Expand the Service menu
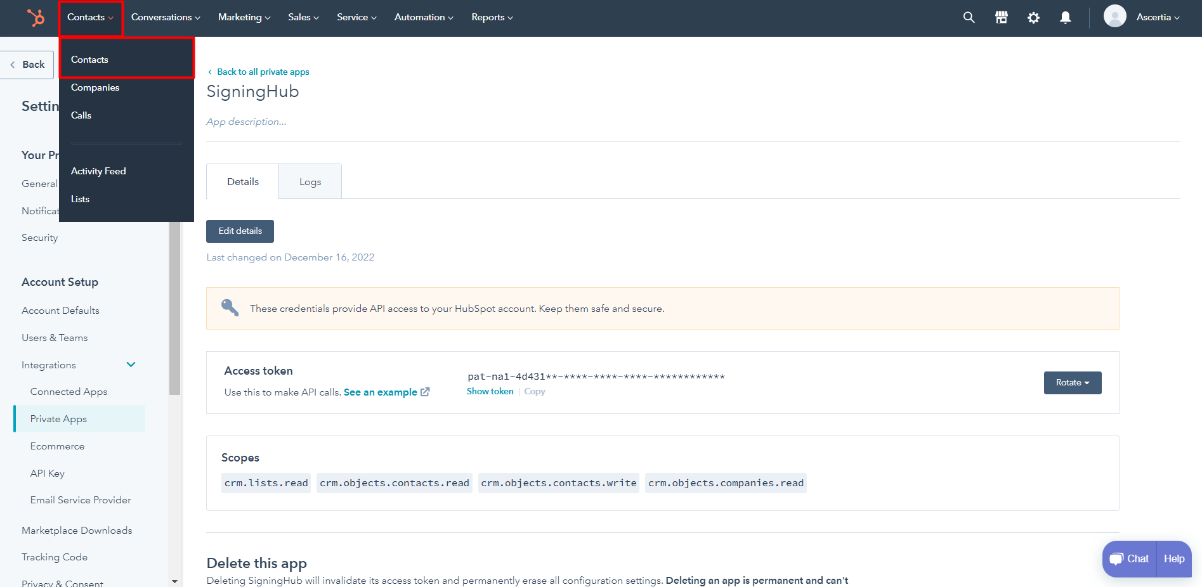 pyautogui.click(x=356, y=17)
